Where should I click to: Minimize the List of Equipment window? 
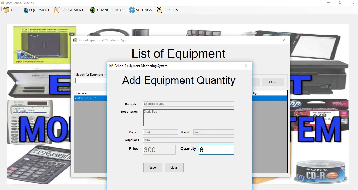point(260,40)
